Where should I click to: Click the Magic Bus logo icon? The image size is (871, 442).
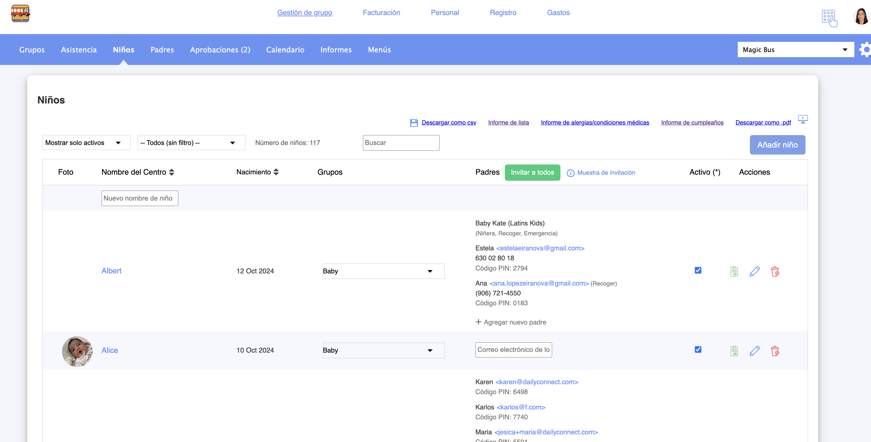point(20,13)
